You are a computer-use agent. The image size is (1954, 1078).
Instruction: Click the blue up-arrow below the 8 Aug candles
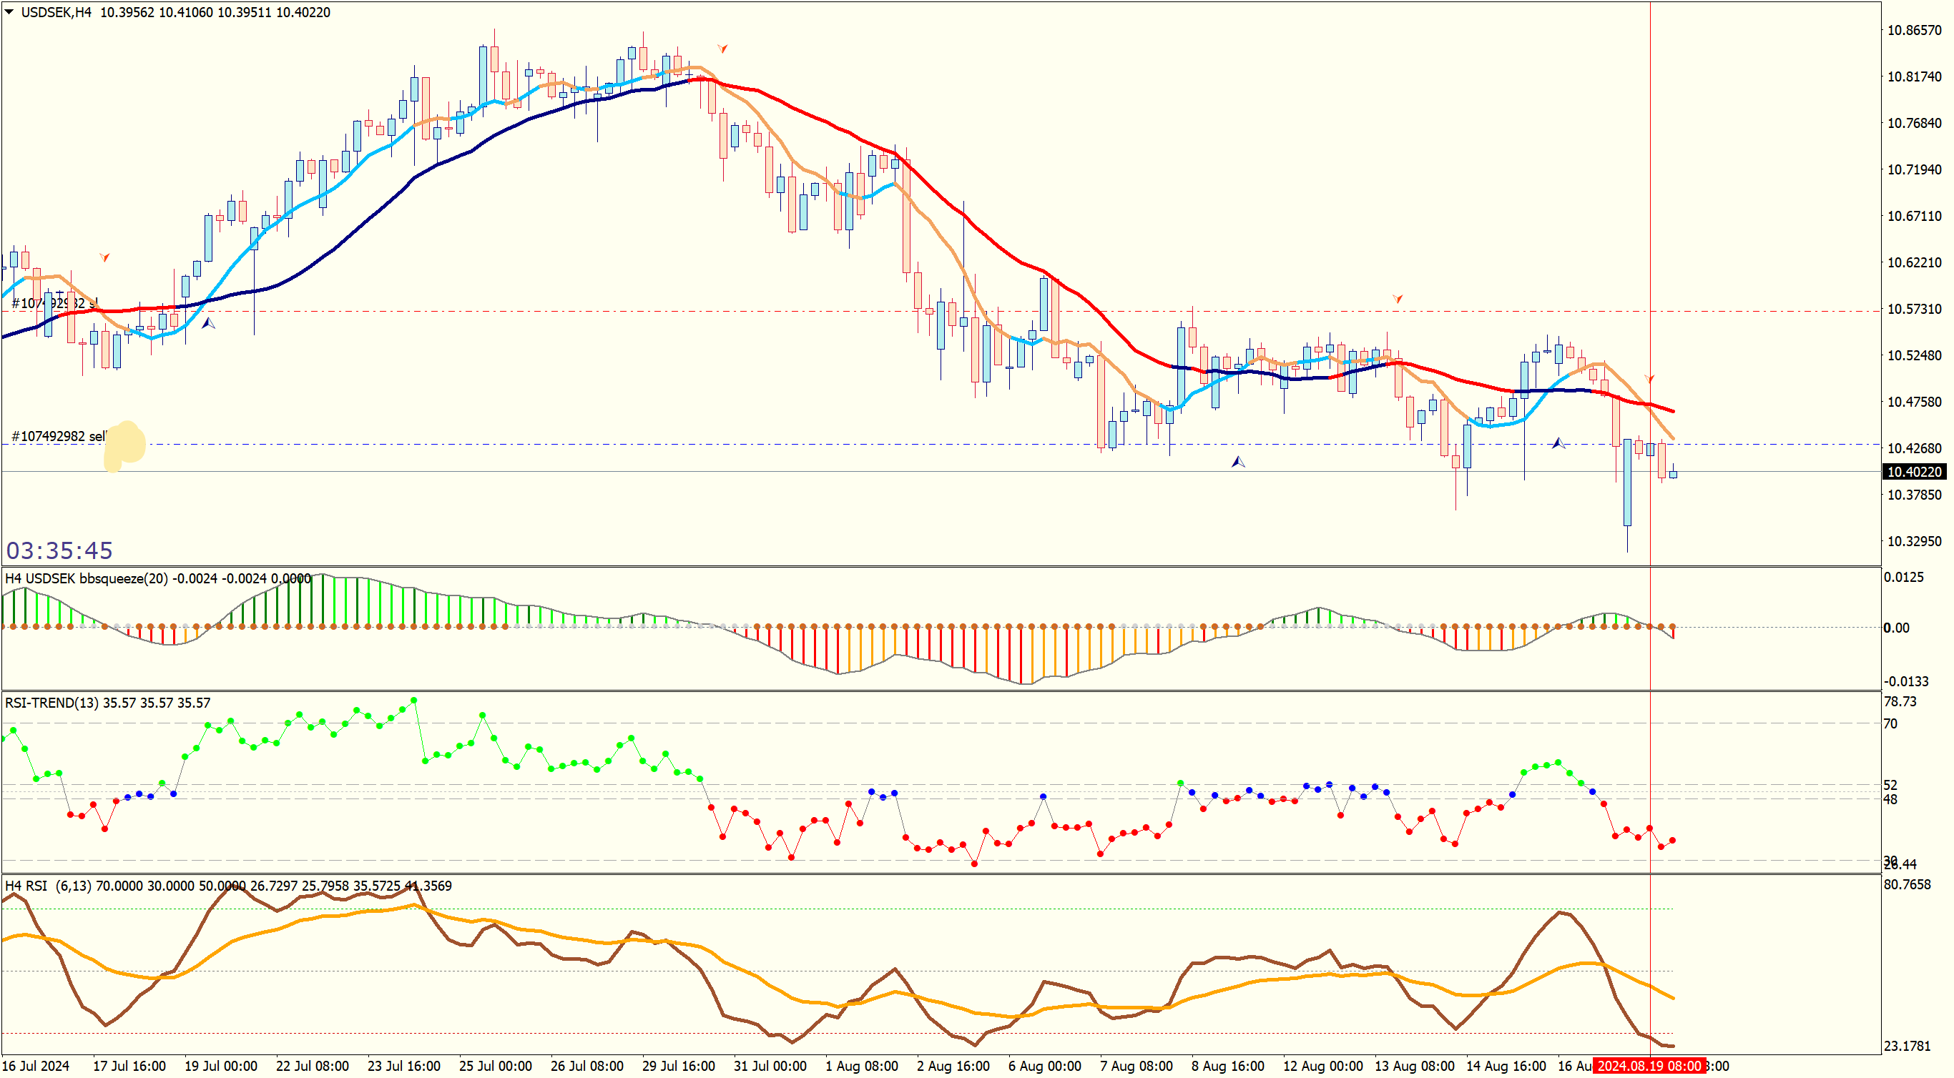click(1238, 462)
